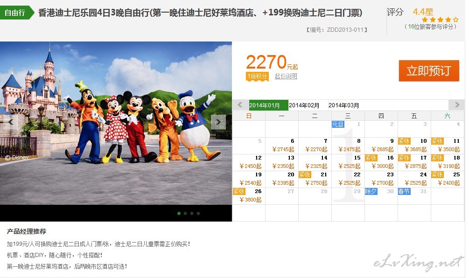Click the line 机票、酒店DIY，随心随行
The height and width of the screenshot is (278, 469).
point(55,255)
